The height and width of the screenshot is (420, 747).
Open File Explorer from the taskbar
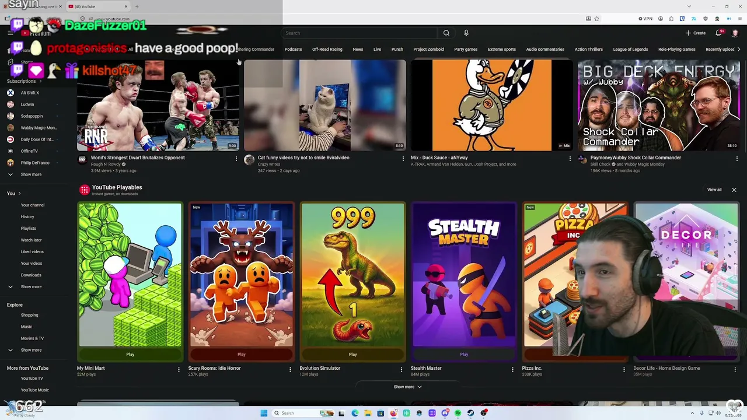coord(368,413)
